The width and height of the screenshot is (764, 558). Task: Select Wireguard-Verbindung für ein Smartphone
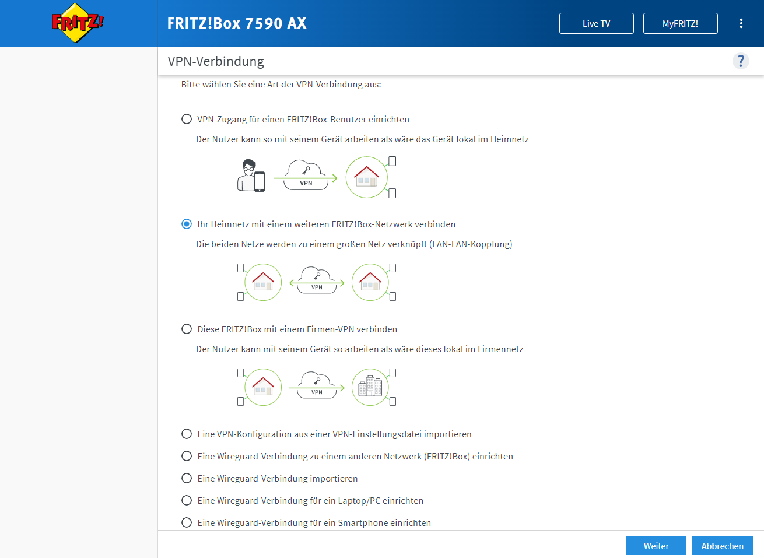(186, 522)
